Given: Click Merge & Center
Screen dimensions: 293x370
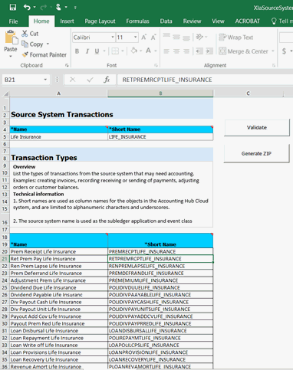Looking at the screenshot, I should pyautogui.click(x=244, y=51).
